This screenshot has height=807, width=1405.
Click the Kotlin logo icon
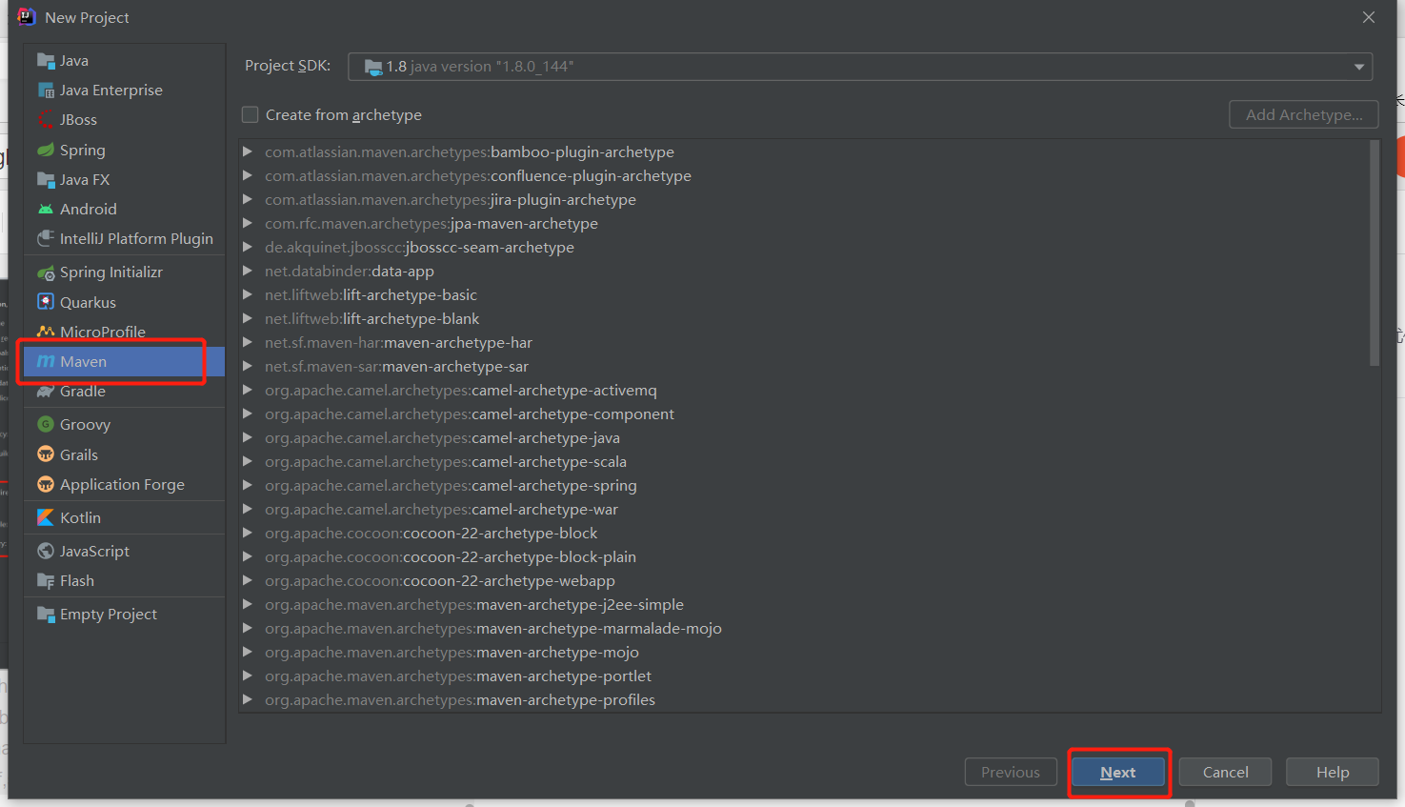pyautogui.click(x=46, y=517)
